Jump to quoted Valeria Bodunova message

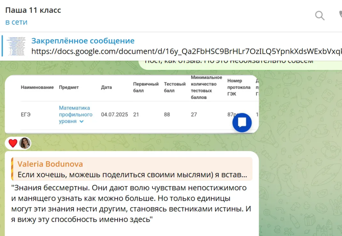coord(132,169)
